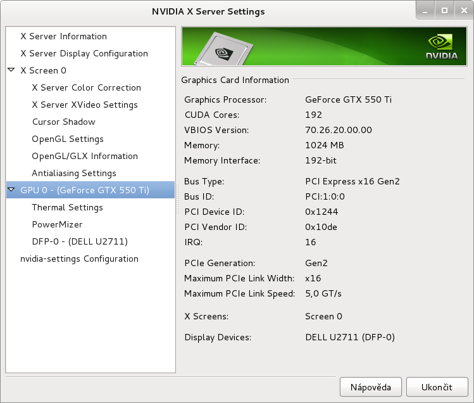The height and width of the screenshot is (403, 474).
Task: Select nvidia-settings Configuration
Action: tap(79, 259)
